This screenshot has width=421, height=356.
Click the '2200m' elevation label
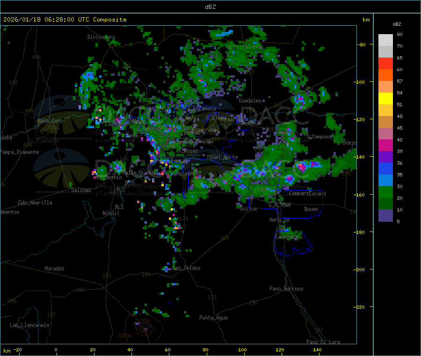point(124,335)
